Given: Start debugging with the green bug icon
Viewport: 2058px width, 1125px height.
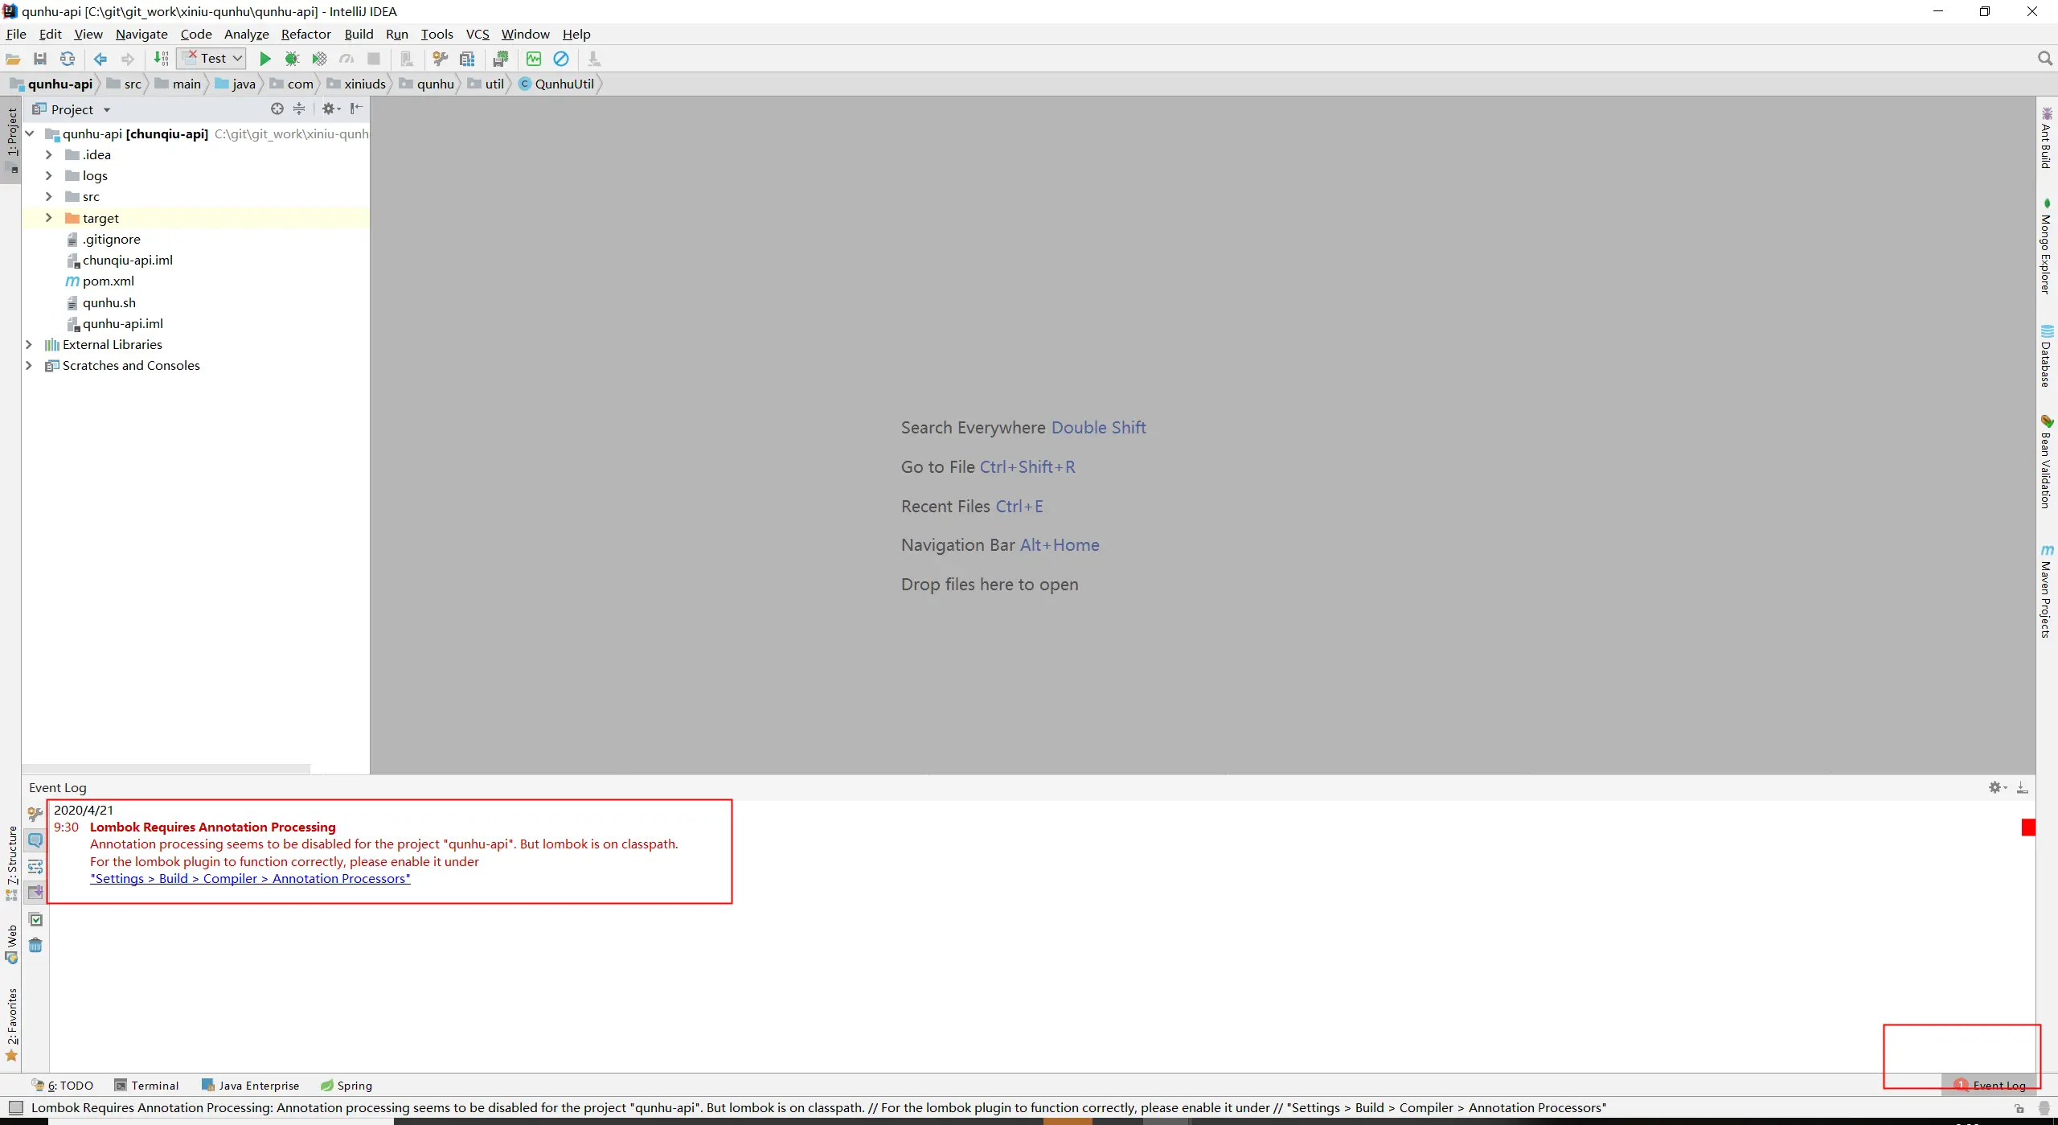Looking at the screenshot, I should tap(292, 59).
